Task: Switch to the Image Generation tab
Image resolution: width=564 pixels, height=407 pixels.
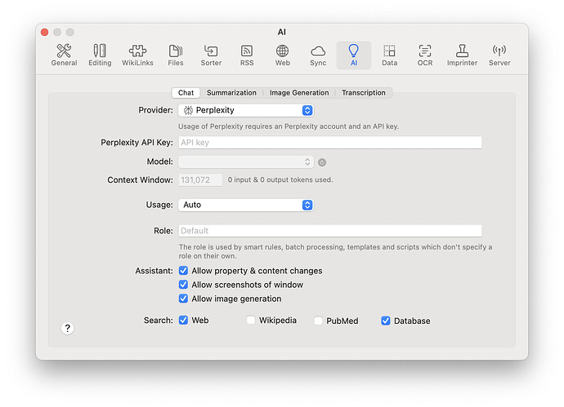Action: pos(299,93)
